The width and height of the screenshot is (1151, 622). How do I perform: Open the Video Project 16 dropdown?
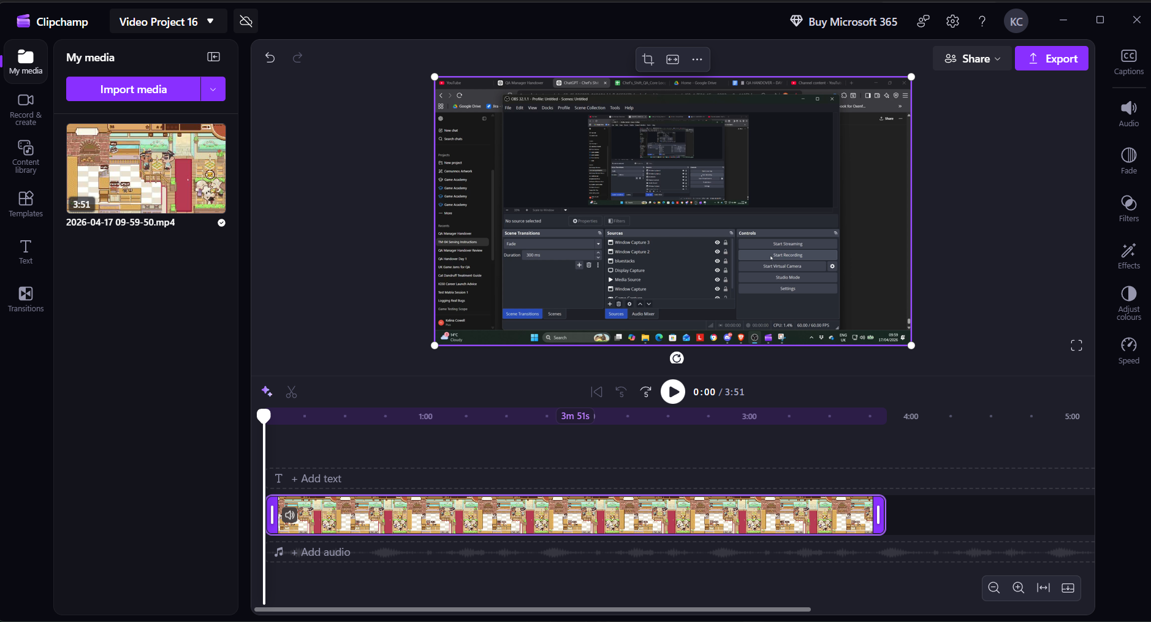pos(167,21)
